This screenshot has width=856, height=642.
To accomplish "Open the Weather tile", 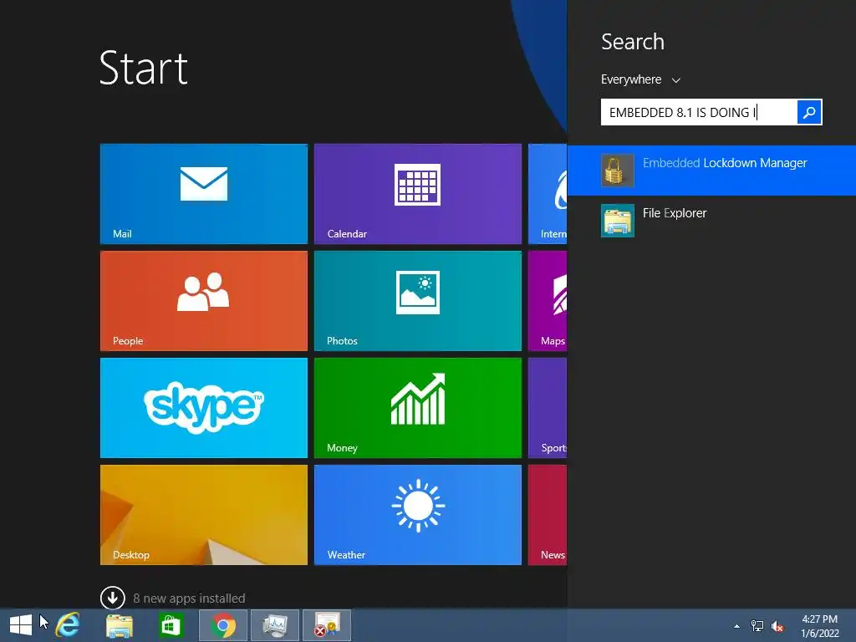I will pyautogui.click(x=418, y=515).
